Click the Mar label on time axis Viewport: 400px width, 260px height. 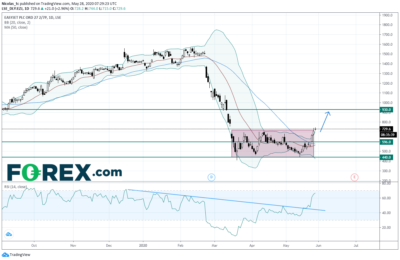[x=215, y=246]
